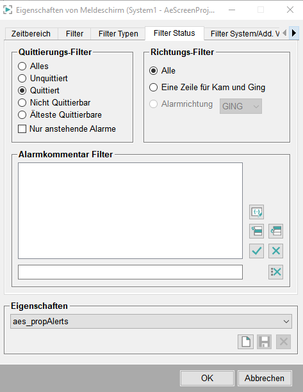The height and width of the screenshot is (392, 303).
Task: Click the tab scroll left arrow
Action: 284,33
